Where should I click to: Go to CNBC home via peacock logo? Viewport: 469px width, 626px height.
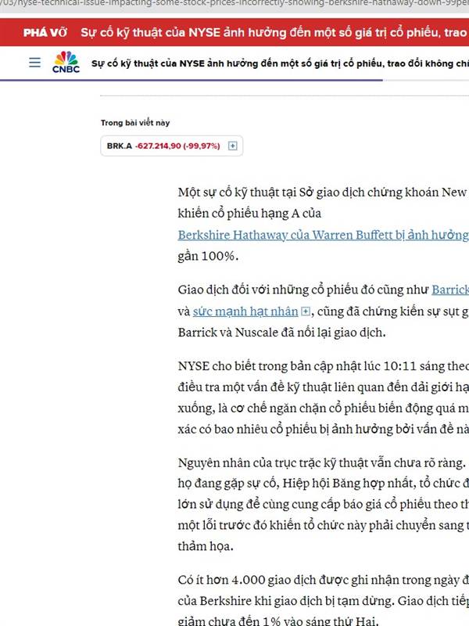click(66, 63)
